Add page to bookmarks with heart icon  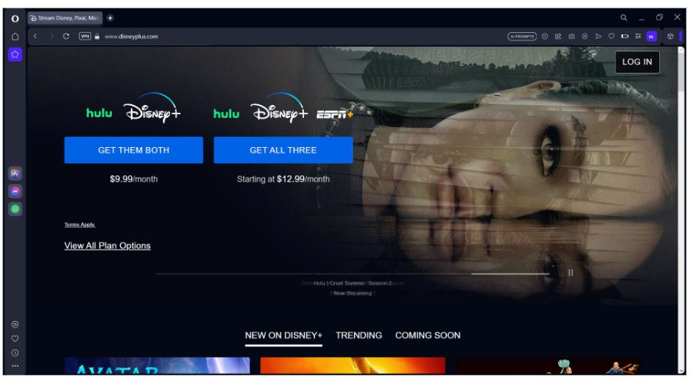coord(611,37)
